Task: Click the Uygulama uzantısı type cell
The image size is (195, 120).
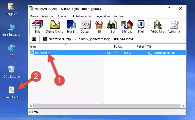Action: (x=161, y=53)
